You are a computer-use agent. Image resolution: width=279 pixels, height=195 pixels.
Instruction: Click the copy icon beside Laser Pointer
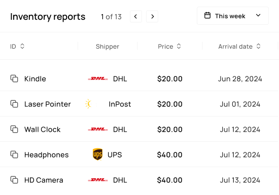pos(14,104)
